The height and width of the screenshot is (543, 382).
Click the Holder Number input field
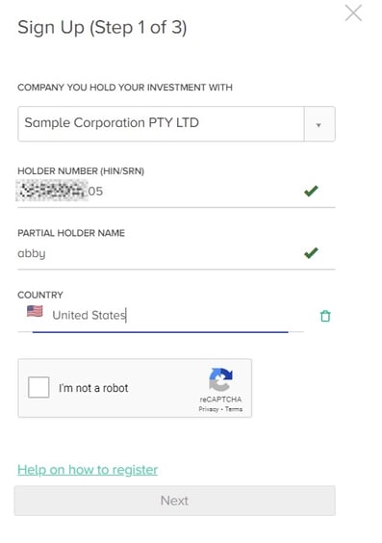158,191
